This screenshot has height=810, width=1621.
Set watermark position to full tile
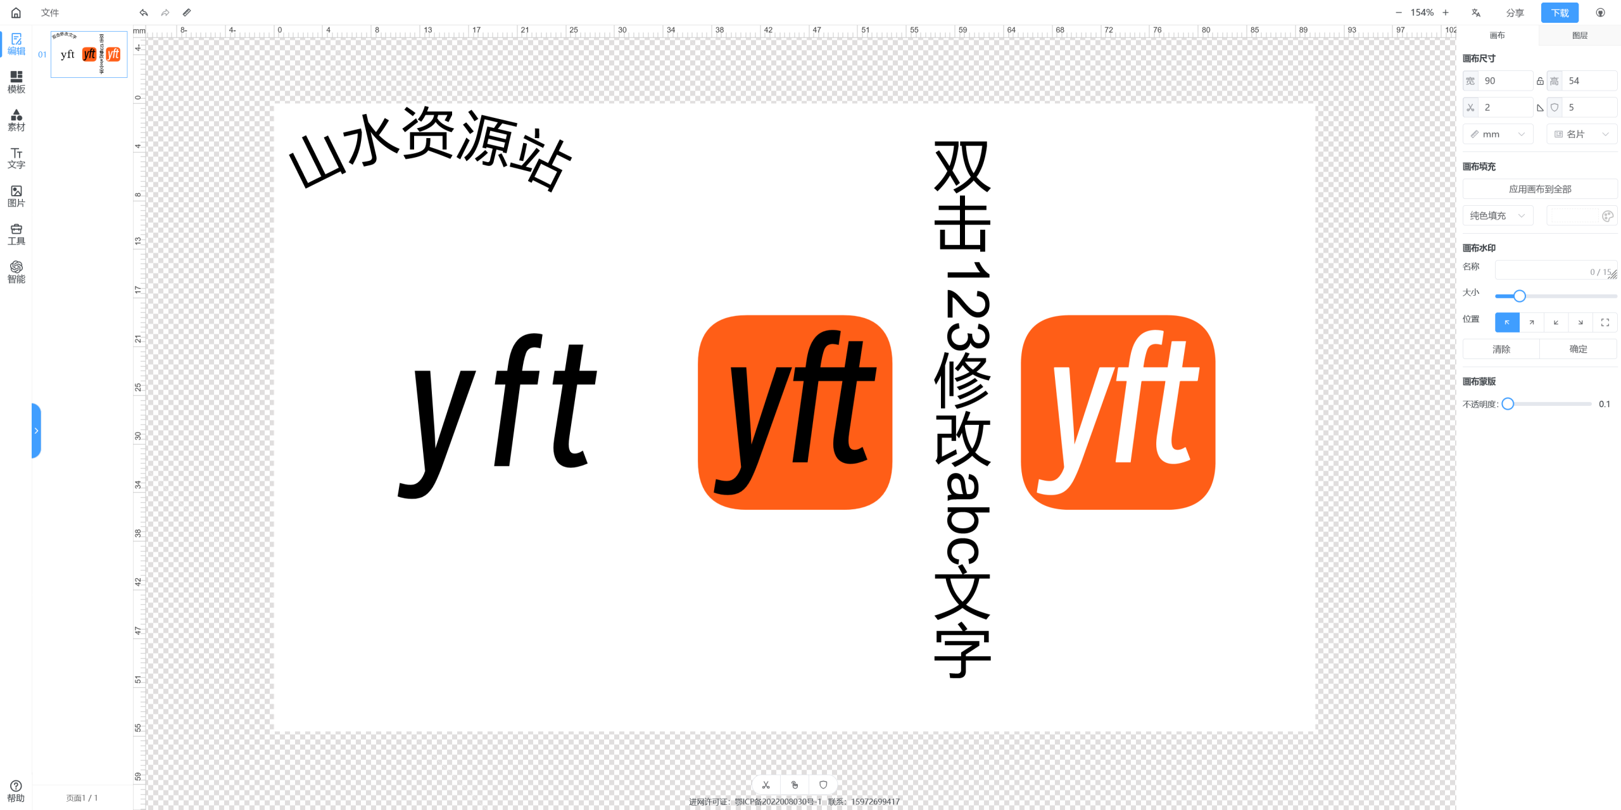[x=1605, y=322]
